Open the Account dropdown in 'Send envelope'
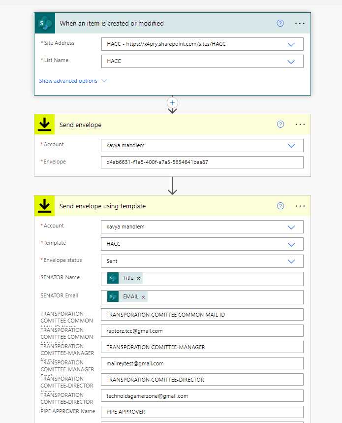 coord(291,146)
